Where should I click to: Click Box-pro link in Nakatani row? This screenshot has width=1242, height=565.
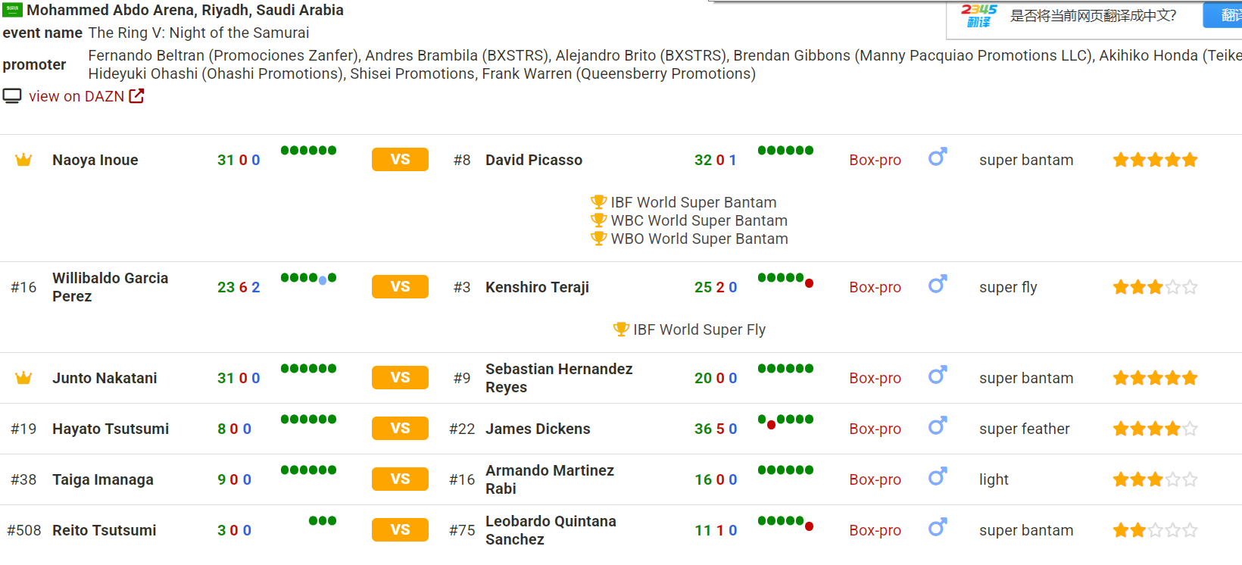click(x=875, y=378)
